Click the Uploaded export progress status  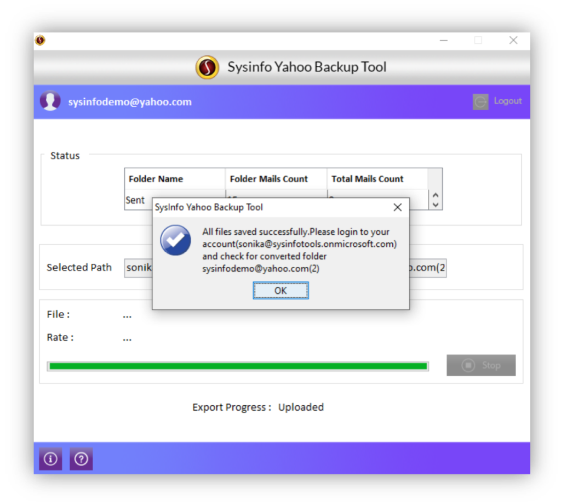pyautogui.click(x=301, y=407)
